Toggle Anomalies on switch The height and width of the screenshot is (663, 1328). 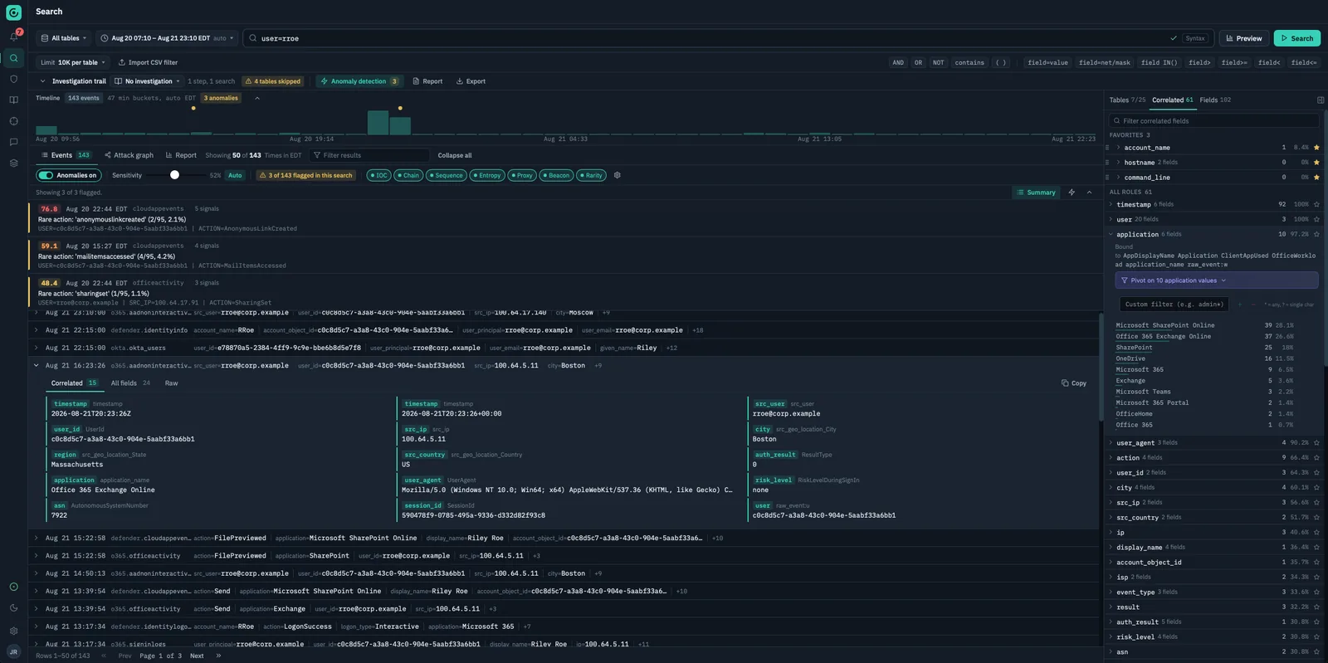tap(68, 175)
